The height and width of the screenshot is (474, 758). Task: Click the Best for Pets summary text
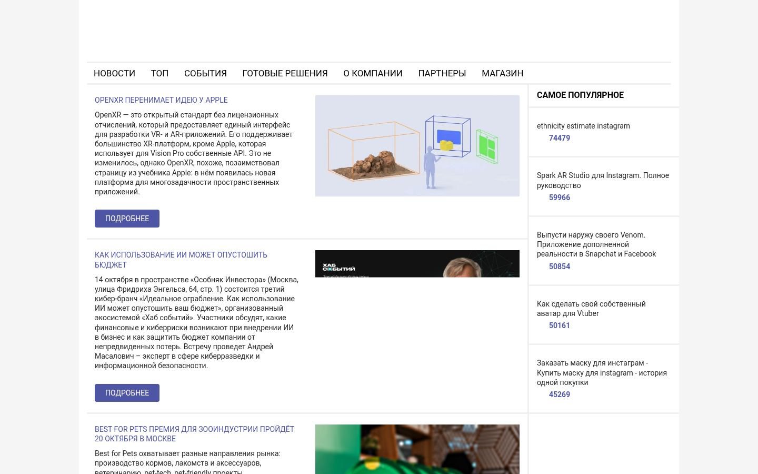click(187, 461)
